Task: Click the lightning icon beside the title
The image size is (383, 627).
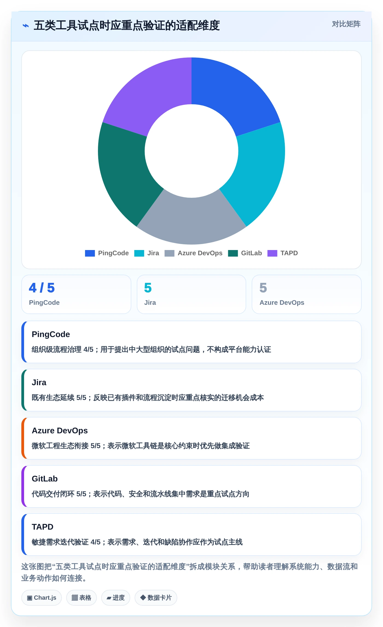Action: click(x=25, y=26)
